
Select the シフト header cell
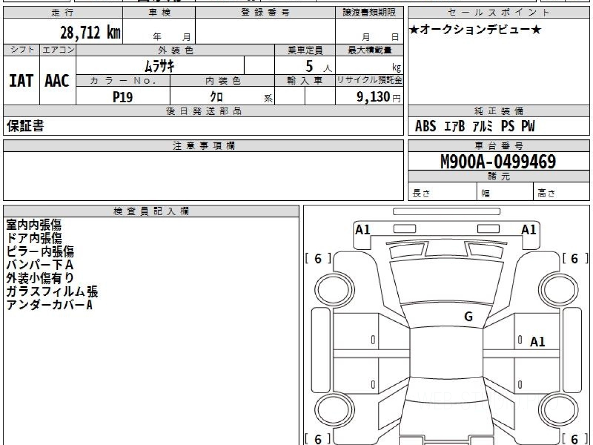pos(22,50)
